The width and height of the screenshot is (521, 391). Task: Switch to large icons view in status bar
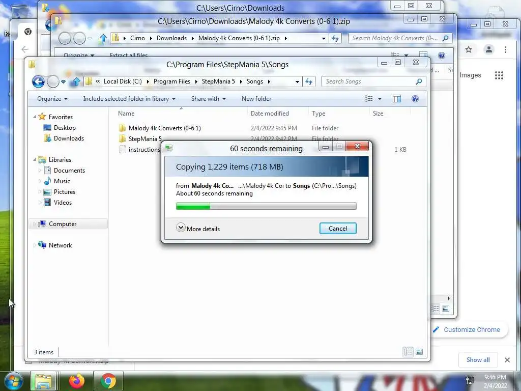click(419, 352)
